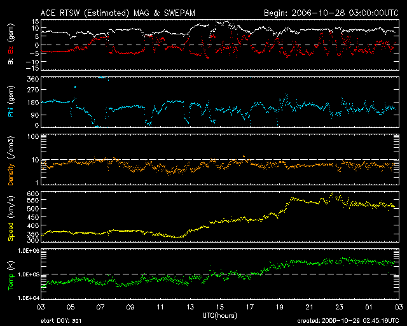The height and width of the screenshot is (326, 407).
Task: Click the '100' tick on Density axis
Action: 33,136
